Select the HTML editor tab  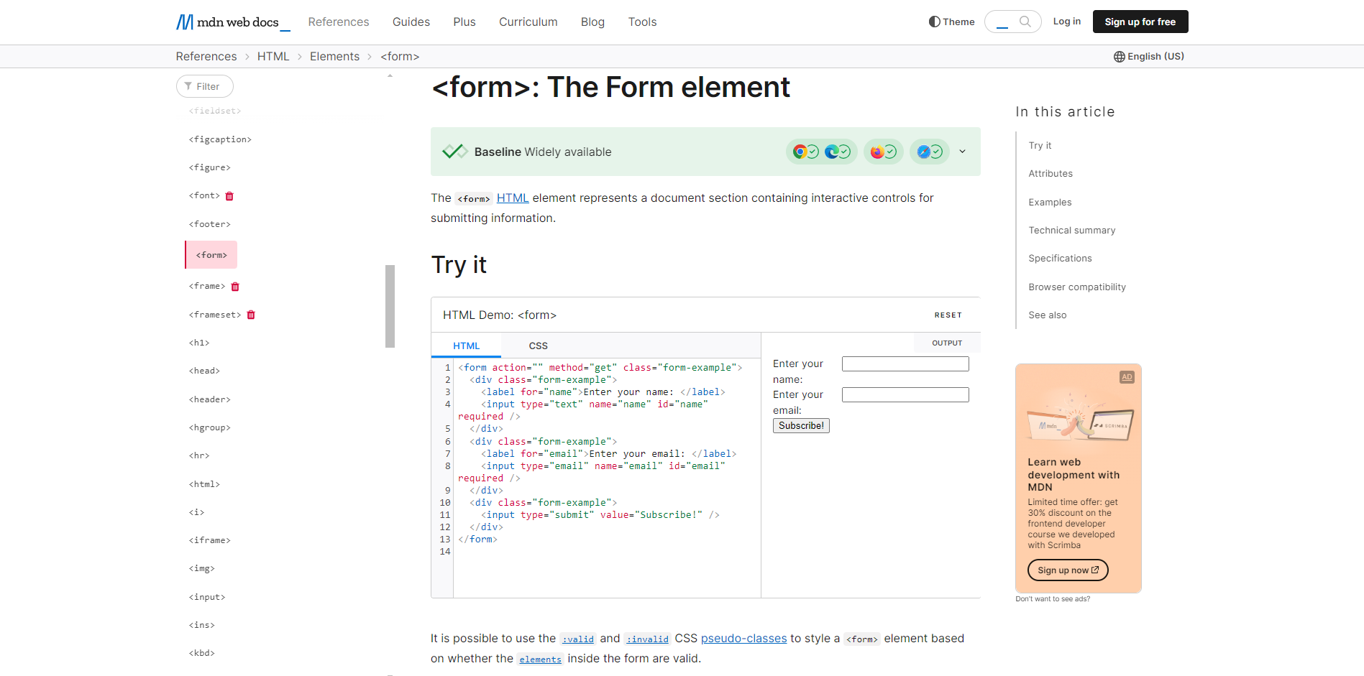pos(466,346)
